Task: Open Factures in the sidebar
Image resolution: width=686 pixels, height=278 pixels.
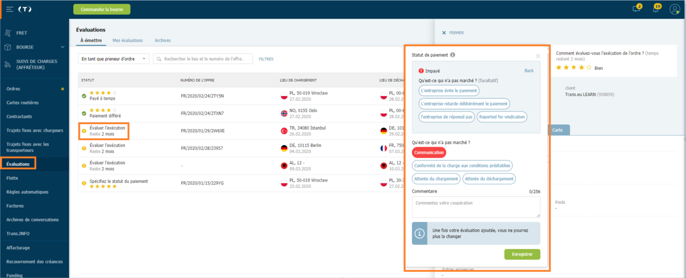Action: (15, 205)
